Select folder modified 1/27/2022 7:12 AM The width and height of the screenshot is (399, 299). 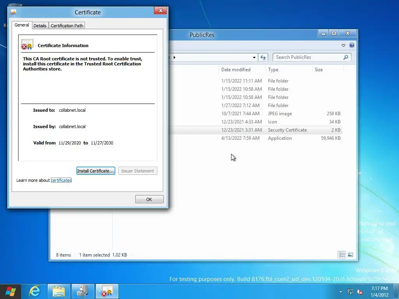[x=255, y=105]
